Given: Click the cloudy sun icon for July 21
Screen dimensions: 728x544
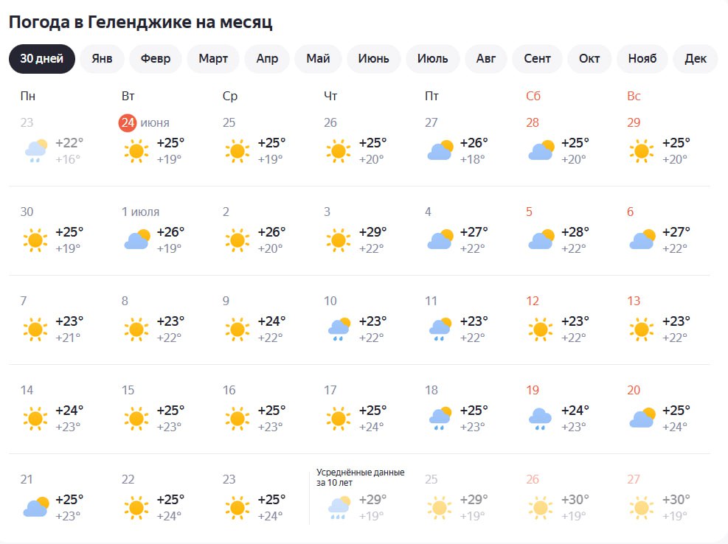Looking at the screenshot, I should pyautogui.click(x=36, y=507).
